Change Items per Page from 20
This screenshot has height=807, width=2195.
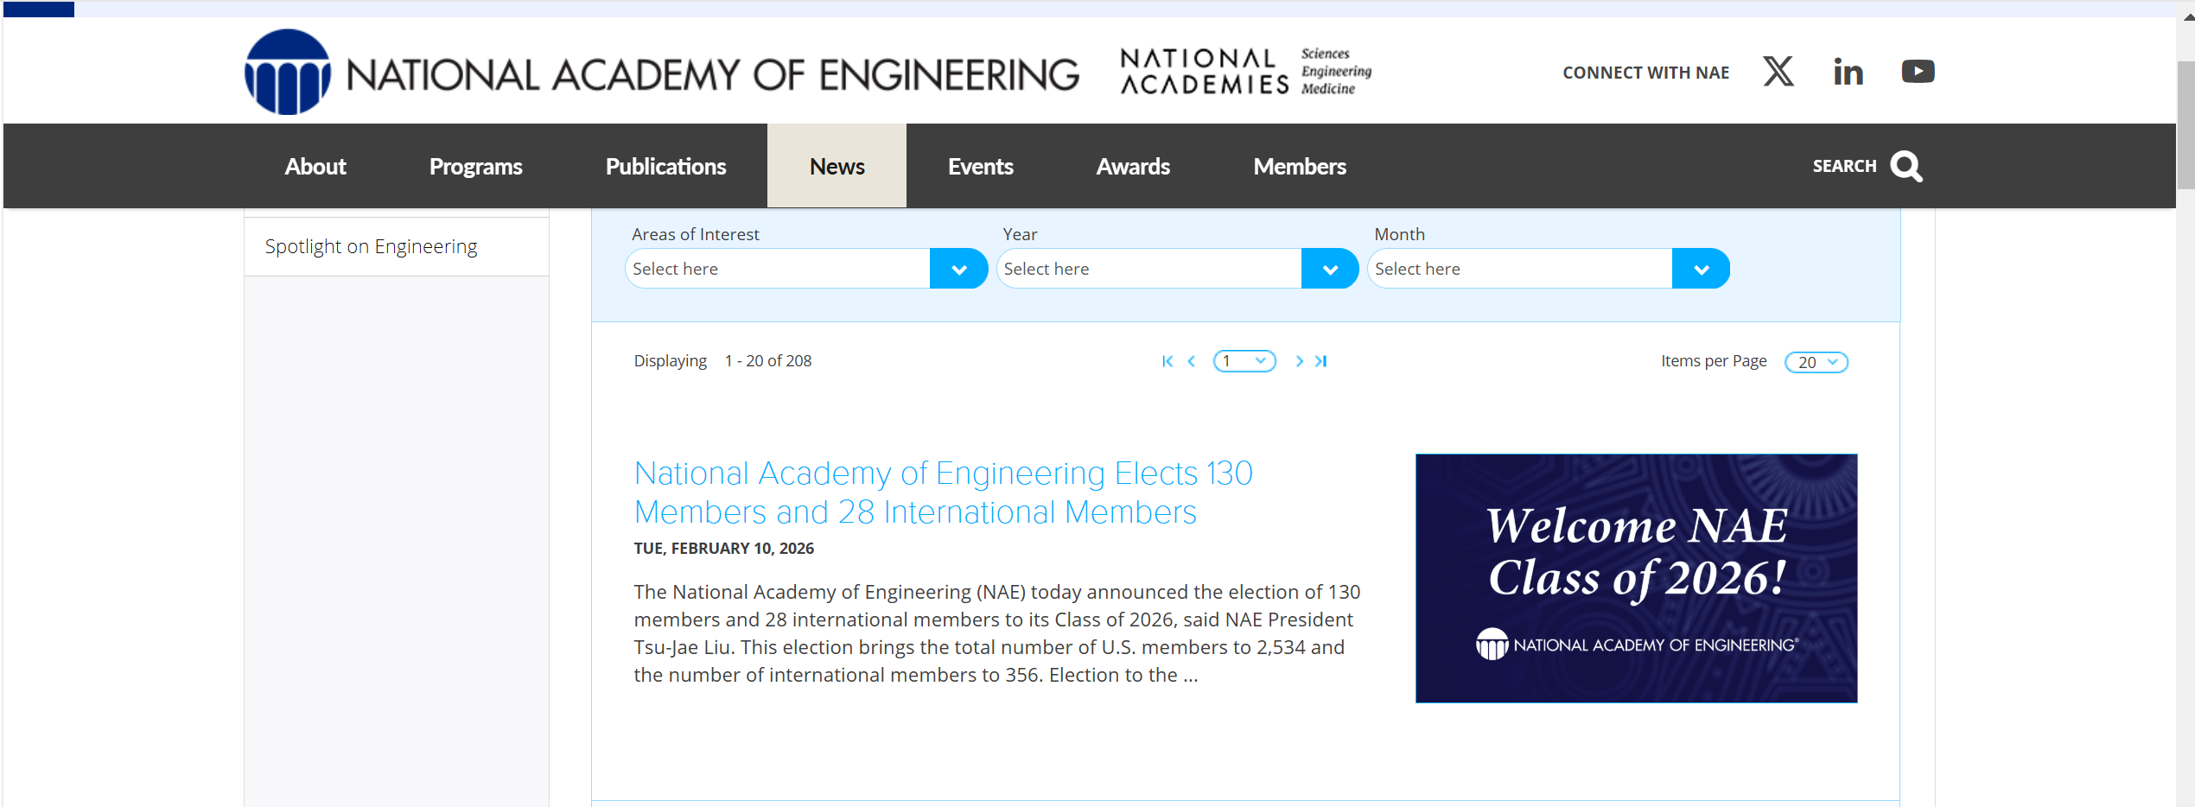click(1816, 362)
